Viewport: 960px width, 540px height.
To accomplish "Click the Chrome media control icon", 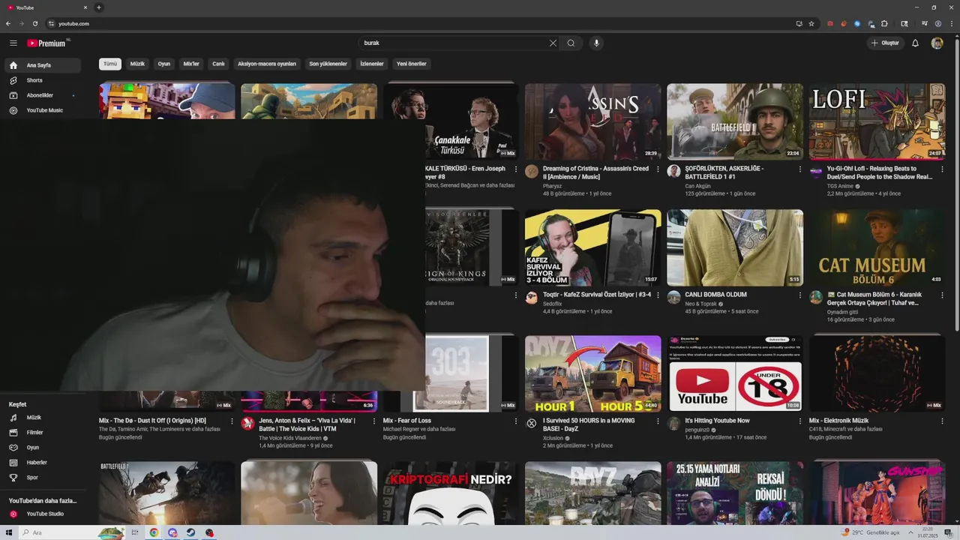I will tap(924, 23).
